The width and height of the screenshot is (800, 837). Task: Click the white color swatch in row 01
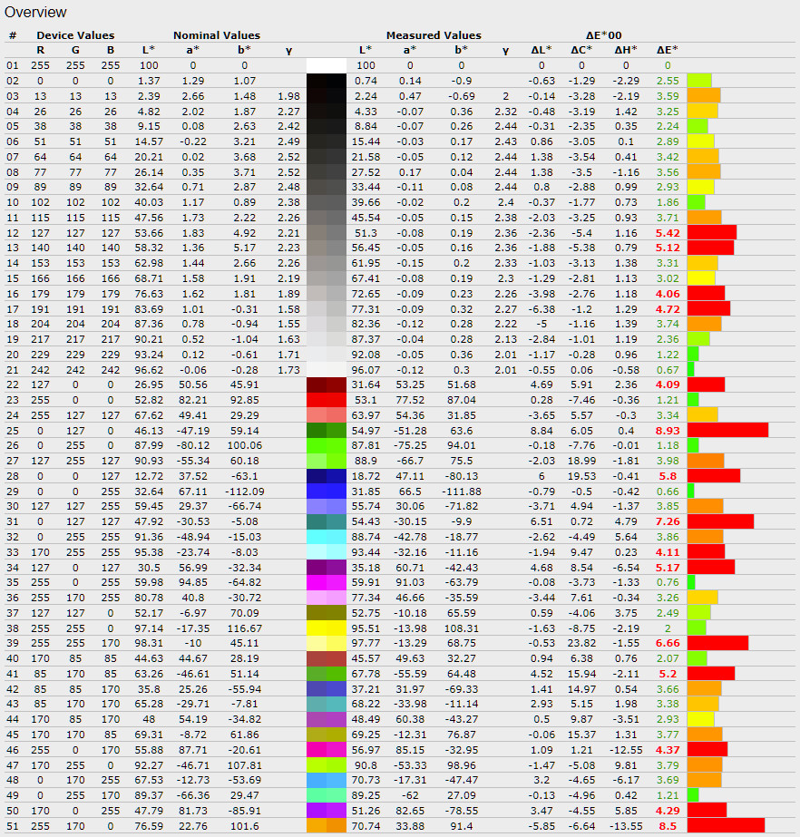[327, 65]
